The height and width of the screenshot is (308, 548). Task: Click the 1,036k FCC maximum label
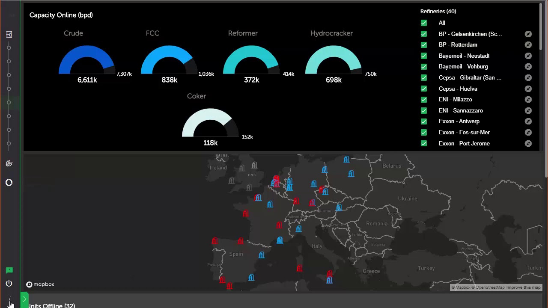tap(206, 74)
